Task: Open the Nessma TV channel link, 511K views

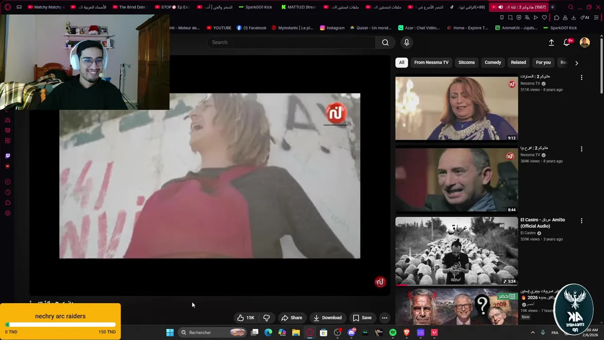Action: click(x=530, y=84)
